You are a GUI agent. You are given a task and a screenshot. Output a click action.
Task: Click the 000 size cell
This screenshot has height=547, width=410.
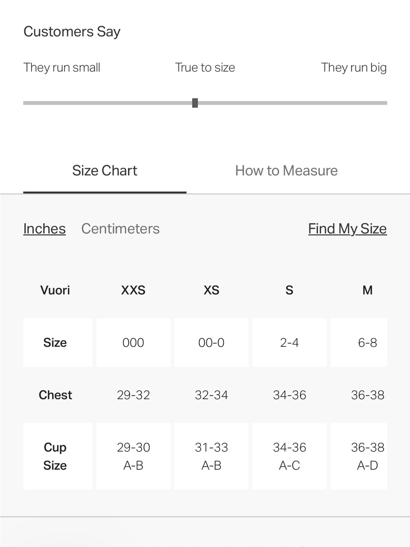[133, 342]
